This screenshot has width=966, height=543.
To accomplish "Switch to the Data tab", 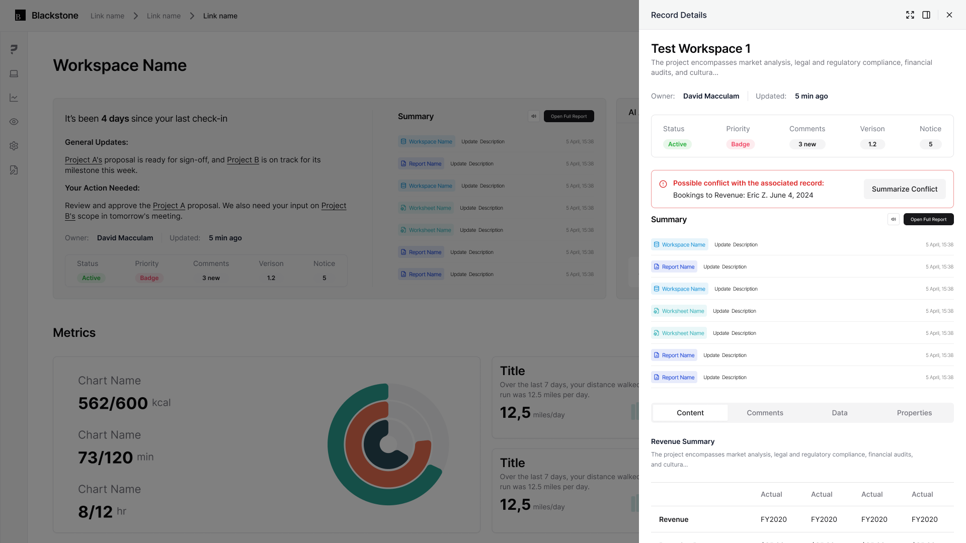I will [840, 413].
